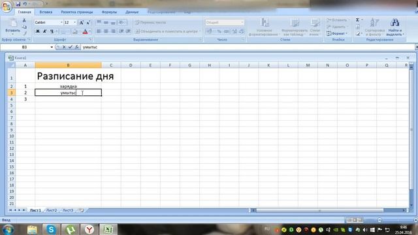Image resolution: width=418 pixels, height=235 pixels.
Task: Open the Font group dialog launcher
Action: coord(90,40)
